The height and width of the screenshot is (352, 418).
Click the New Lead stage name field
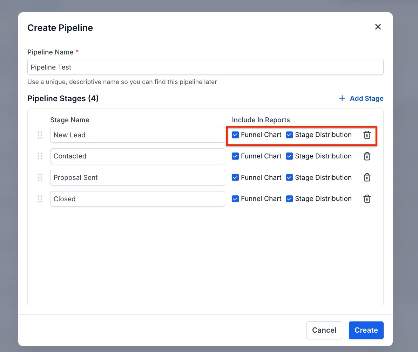[x=137, y=135]
